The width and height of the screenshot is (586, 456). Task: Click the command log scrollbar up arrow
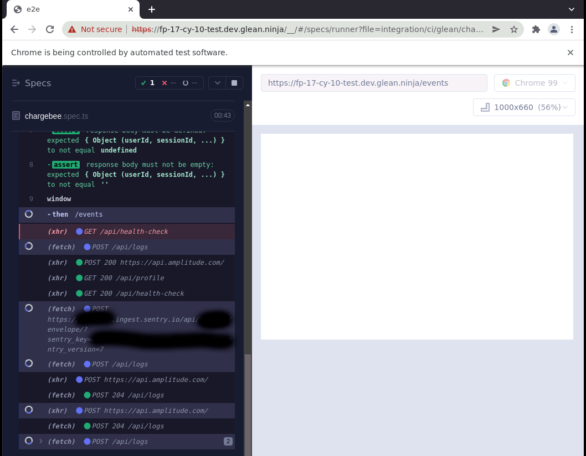(248, 105)
